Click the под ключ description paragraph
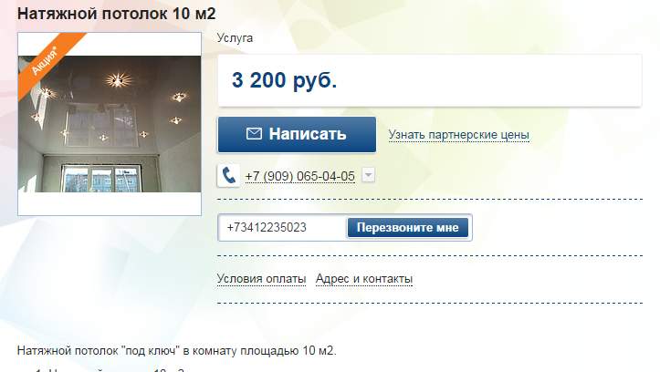 (177, 350)
